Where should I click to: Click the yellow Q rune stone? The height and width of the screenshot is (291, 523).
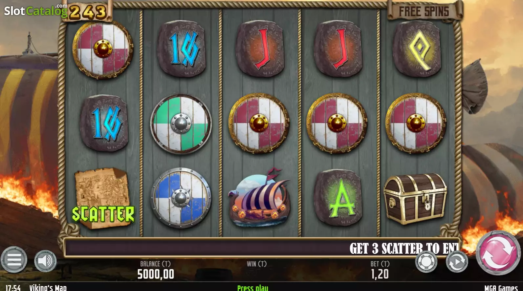click(417, 49)
